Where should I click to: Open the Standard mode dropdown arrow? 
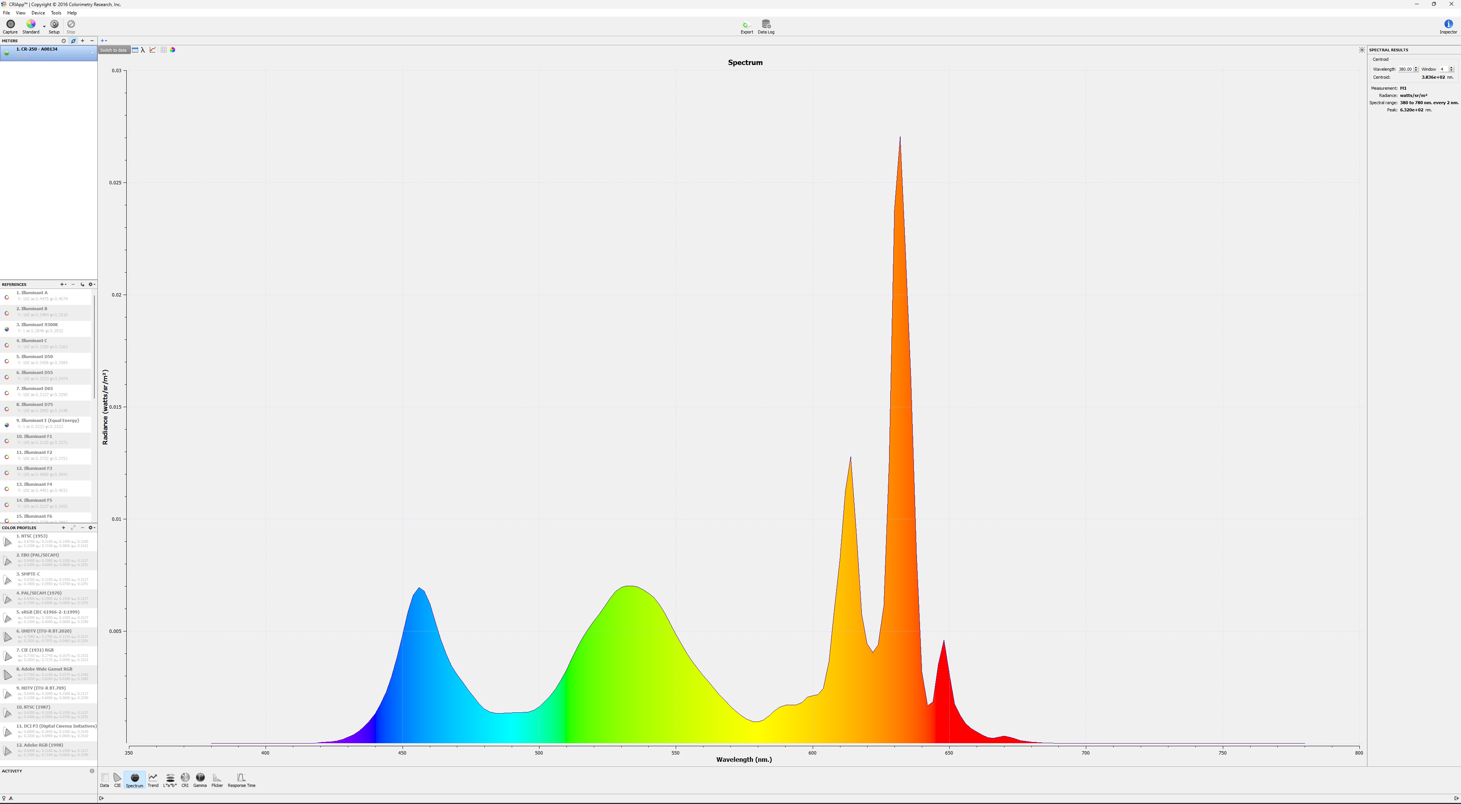tap(44, 26)
